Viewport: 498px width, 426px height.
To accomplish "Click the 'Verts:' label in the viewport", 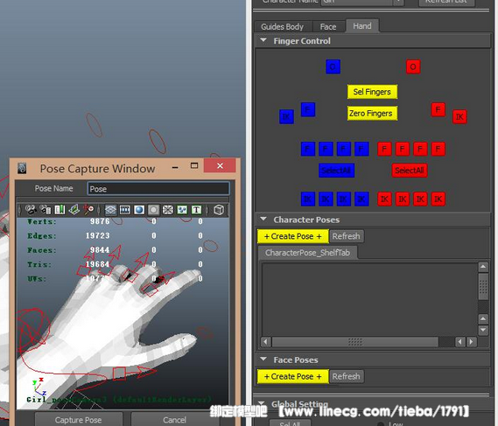I will [x=42, y=221].
